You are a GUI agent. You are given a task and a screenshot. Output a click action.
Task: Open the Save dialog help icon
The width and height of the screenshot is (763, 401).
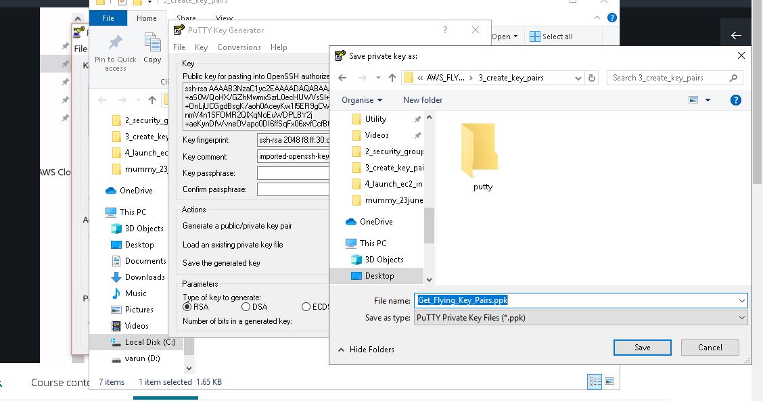[736, 100]
